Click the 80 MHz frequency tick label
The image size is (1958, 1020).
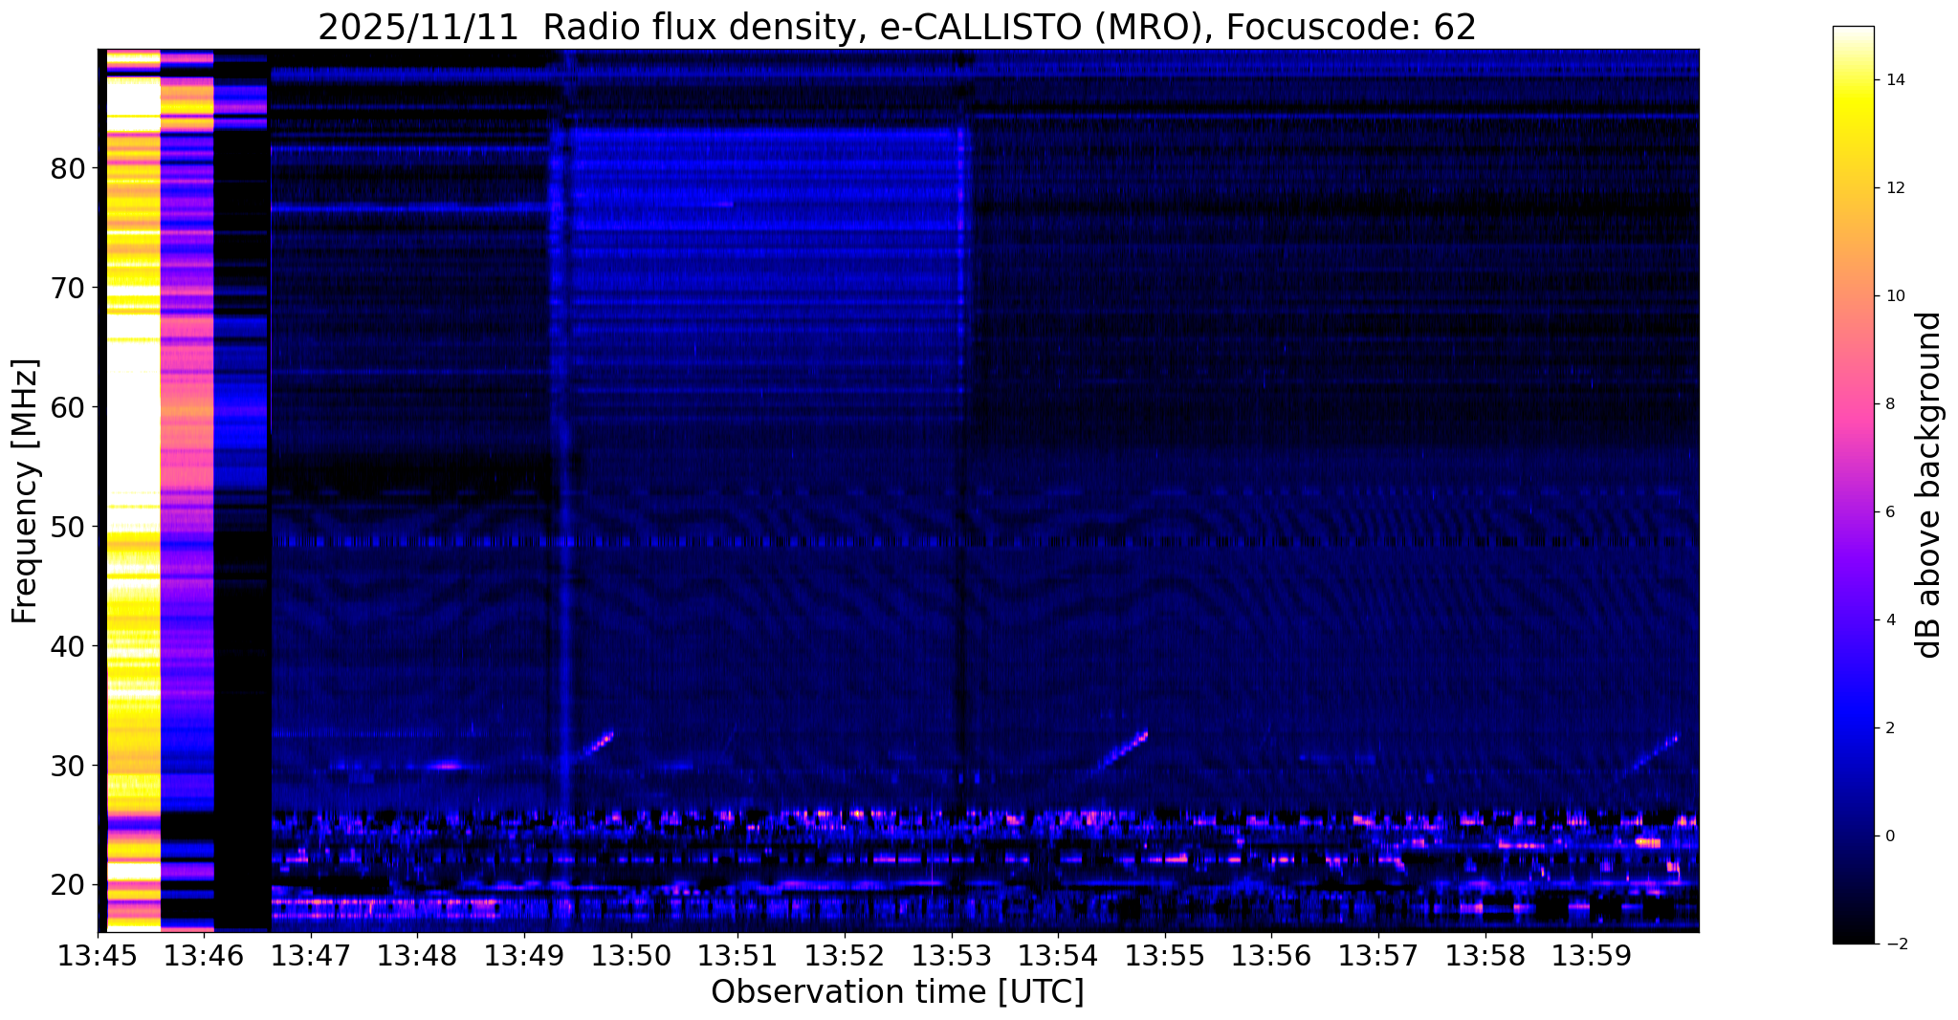tap(68, 169)
